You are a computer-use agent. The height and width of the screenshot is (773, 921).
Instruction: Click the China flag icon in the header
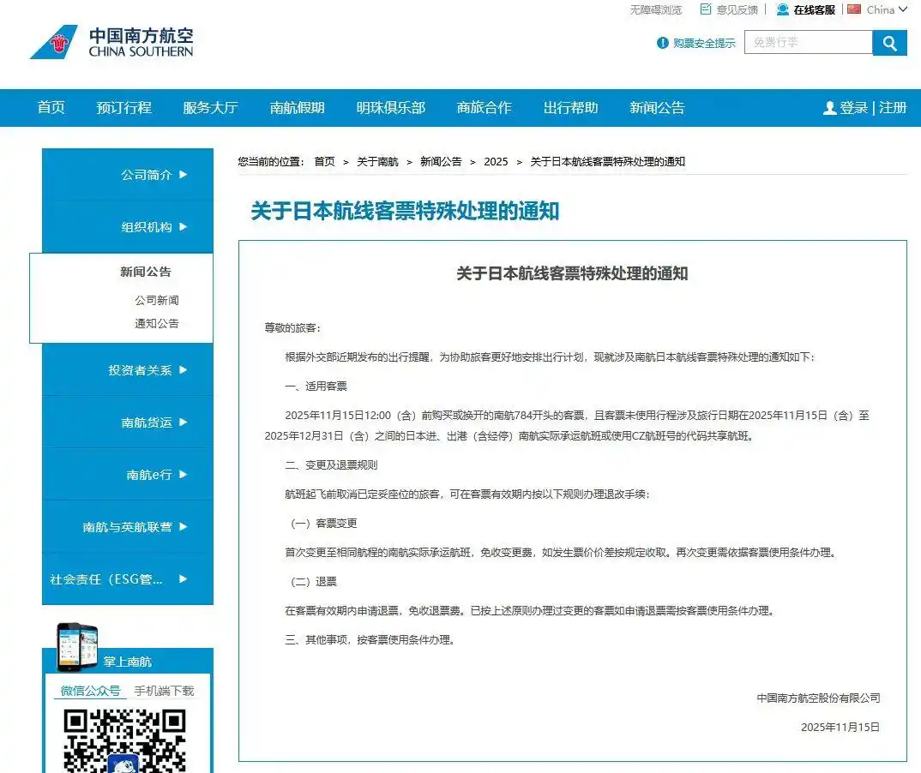[x=853, y=9]
